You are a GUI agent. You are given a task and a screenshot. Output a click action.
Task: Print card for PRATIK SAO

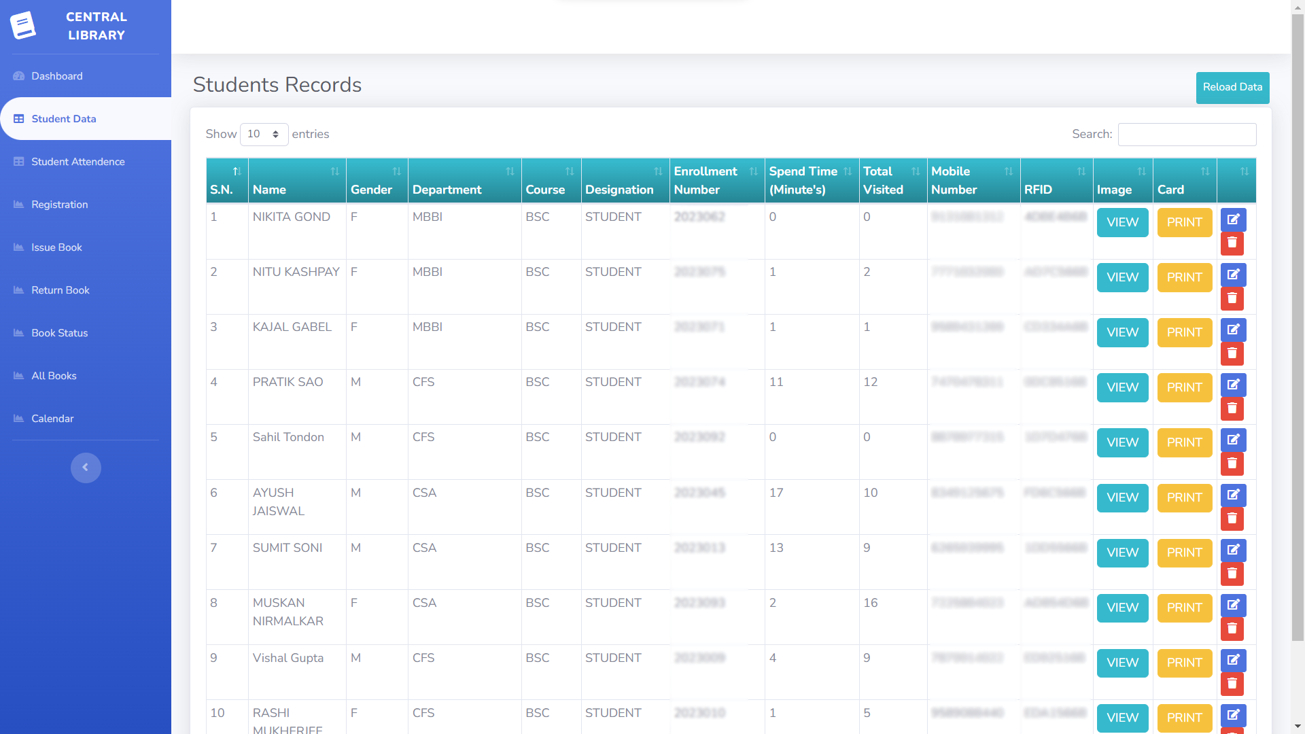[1184, 388]
